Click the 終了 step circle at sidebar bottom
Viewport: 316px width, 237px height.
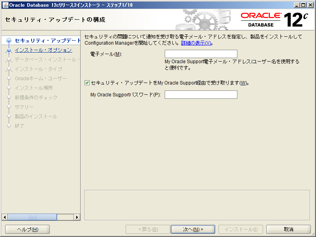9,126
